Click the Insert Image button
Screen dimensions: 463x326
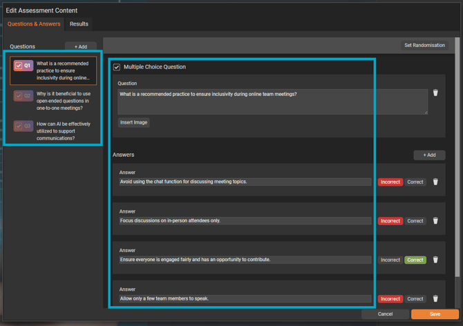coord(133,122)
